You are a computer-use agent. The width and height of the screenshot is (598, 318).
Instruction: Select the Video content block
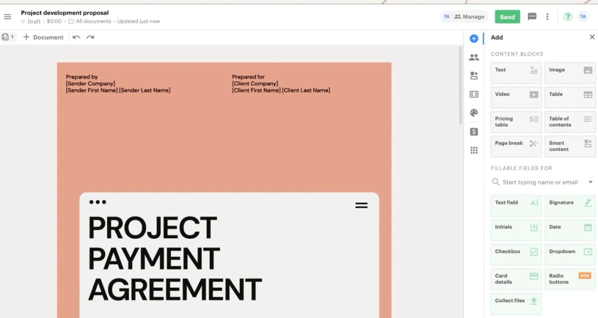coord(516,97)
